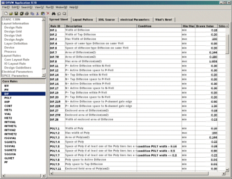This screenshot has width=232, height=179.
Task: Select POLY in Core Rules list
Action: coord(8,98)
